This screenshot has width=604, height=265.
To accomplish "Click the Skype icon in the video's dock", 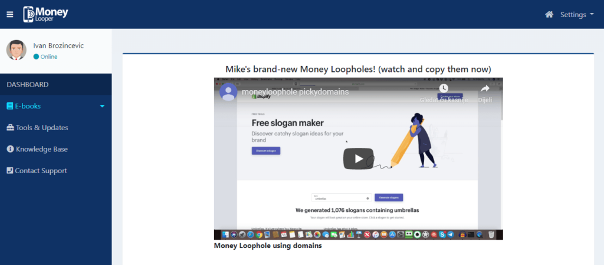I will pos(442,234).
